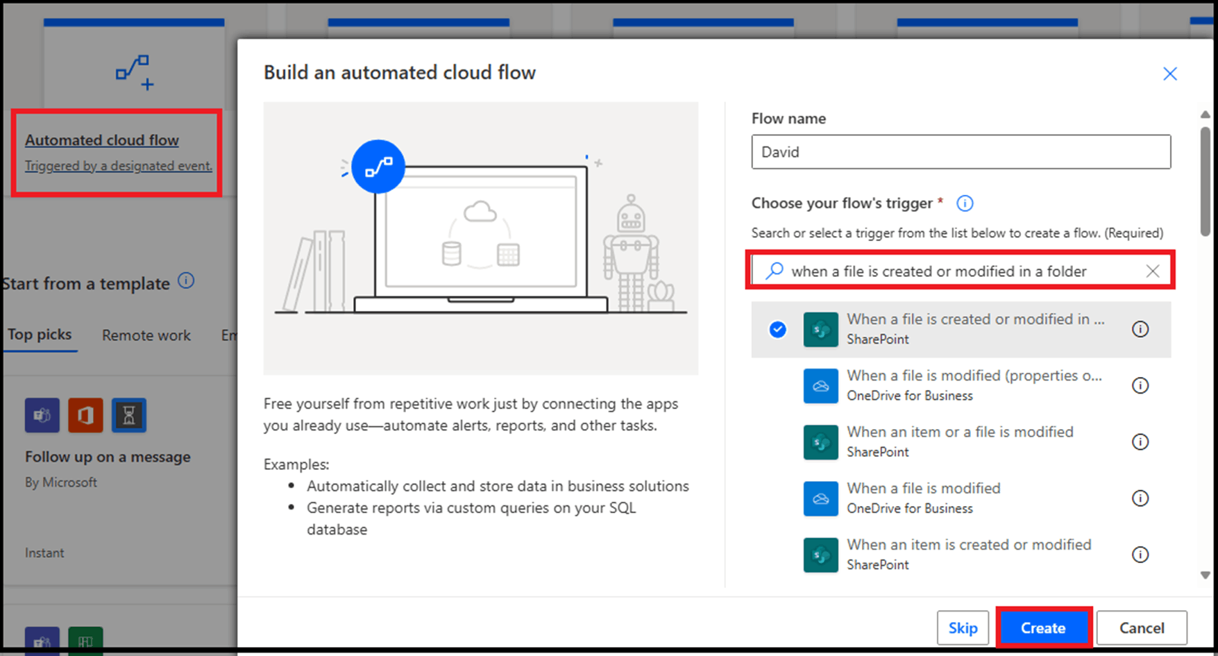The image size is (1218, 656).
Task: Click OneDrive icon for properties modified trigger
Action: point(820,385)
